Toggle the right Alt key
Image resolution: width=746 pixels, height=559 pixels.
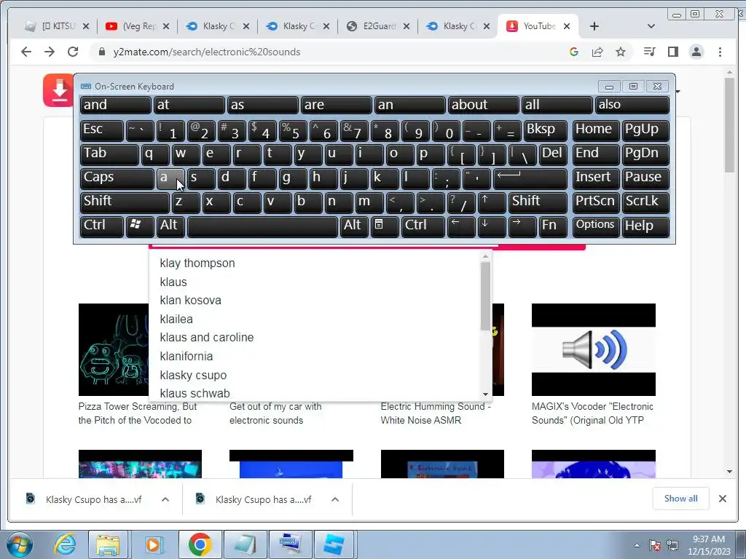pyautogui.click(x=354, y=226)
